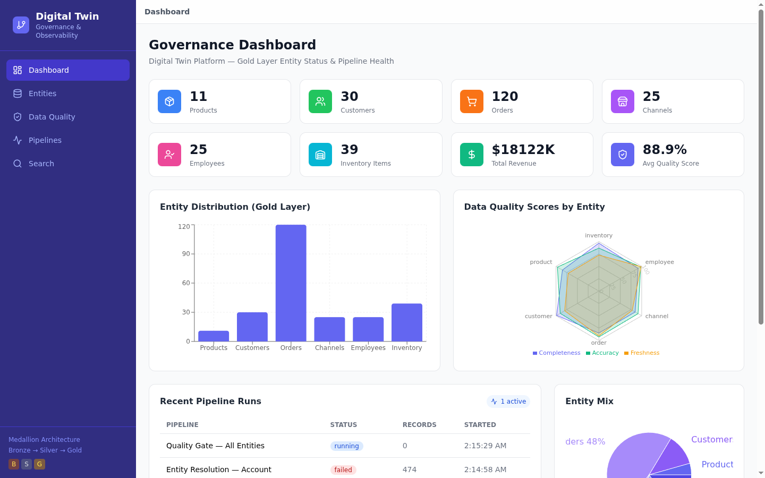Click the orange Orders cart icon
This screenshot has height=478, width=765.
tap(471, 101)
